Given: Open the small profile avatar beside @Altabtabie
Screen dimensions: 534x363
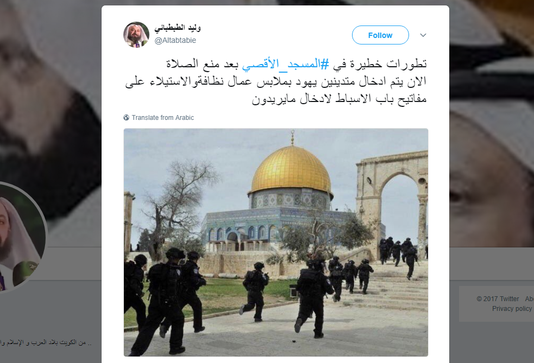Looking at the screenshot, I should coord(136,35).
